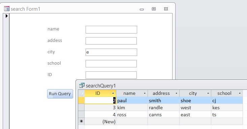Click the 'kim' name cell
Viewport: 247px width, 129px height.
coord(132,108)
